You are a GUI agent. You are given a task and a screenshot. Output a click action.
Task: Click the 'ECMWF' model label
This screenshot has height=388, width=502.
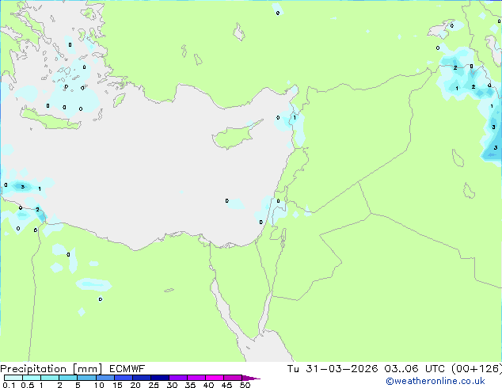(127, 369)
